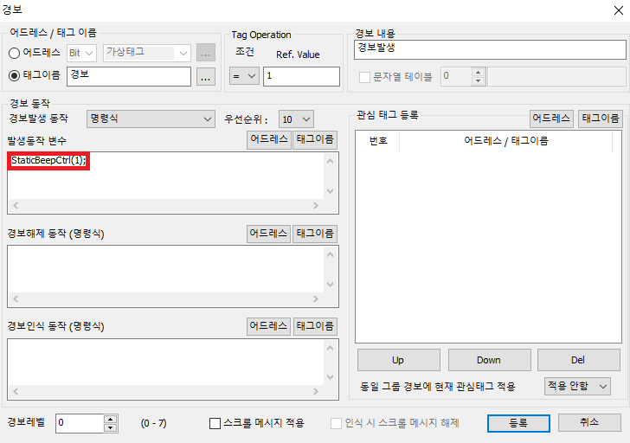Select the 어드레스 radio button
Image resolution: width=630 pixels, height=443 pixels.
14,53
